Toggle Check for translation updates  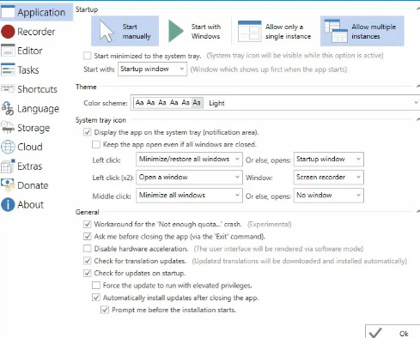(x=88, y=261)
